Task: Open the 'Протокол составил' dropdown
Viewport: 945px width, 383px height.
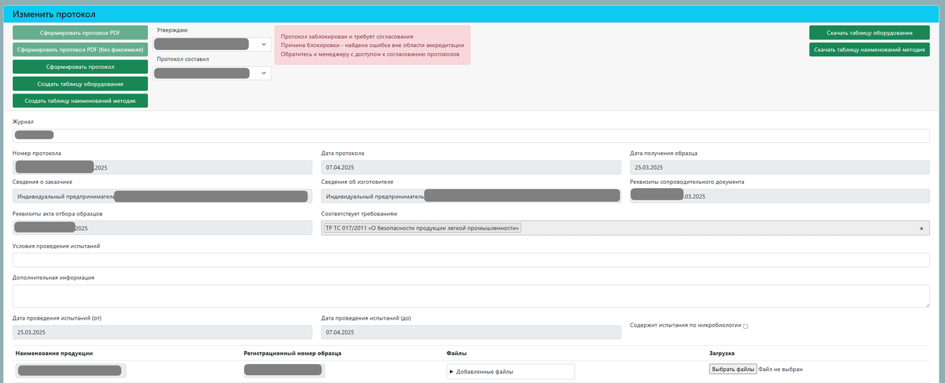Action: click(212, 73)
